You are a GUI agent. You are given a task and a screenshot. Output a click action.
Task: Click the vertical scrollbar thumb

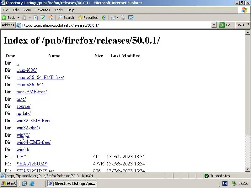(x=248, y=85)
